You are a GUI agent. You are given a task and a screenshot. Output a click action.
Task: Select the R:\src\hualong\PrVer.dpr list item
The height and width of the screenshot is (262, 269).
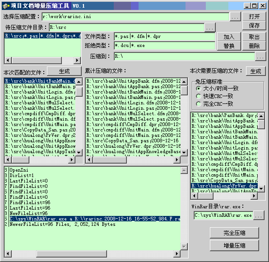click(224, 186)
